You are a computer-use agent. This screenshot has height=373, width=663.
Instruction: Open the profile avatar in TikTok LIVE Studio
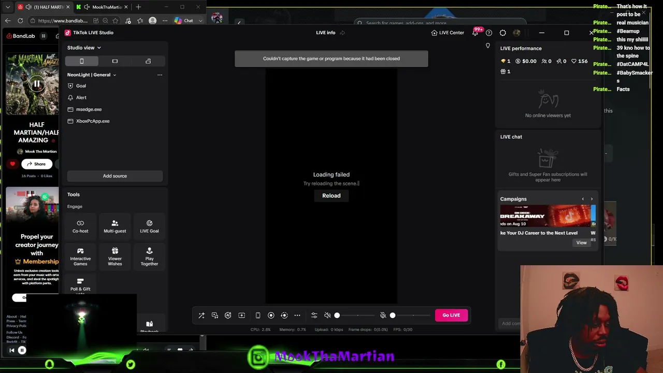516,33
